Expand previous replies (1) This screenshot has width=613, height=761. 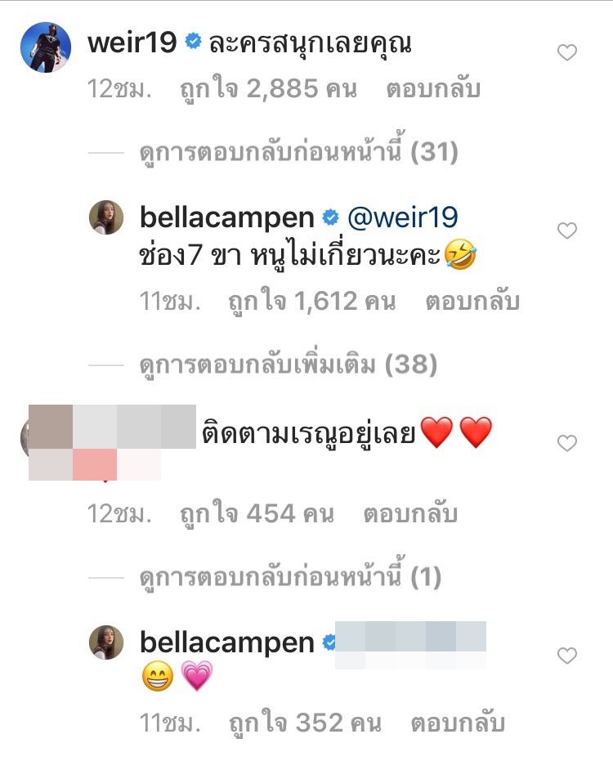(x=290, y=577)
